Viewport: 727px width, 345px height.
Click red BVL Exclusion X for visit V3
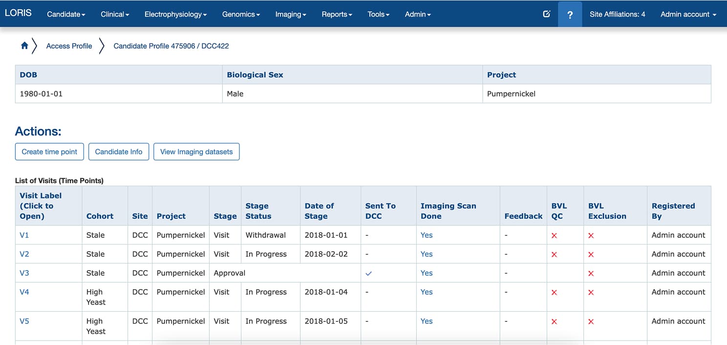point(591,273)
